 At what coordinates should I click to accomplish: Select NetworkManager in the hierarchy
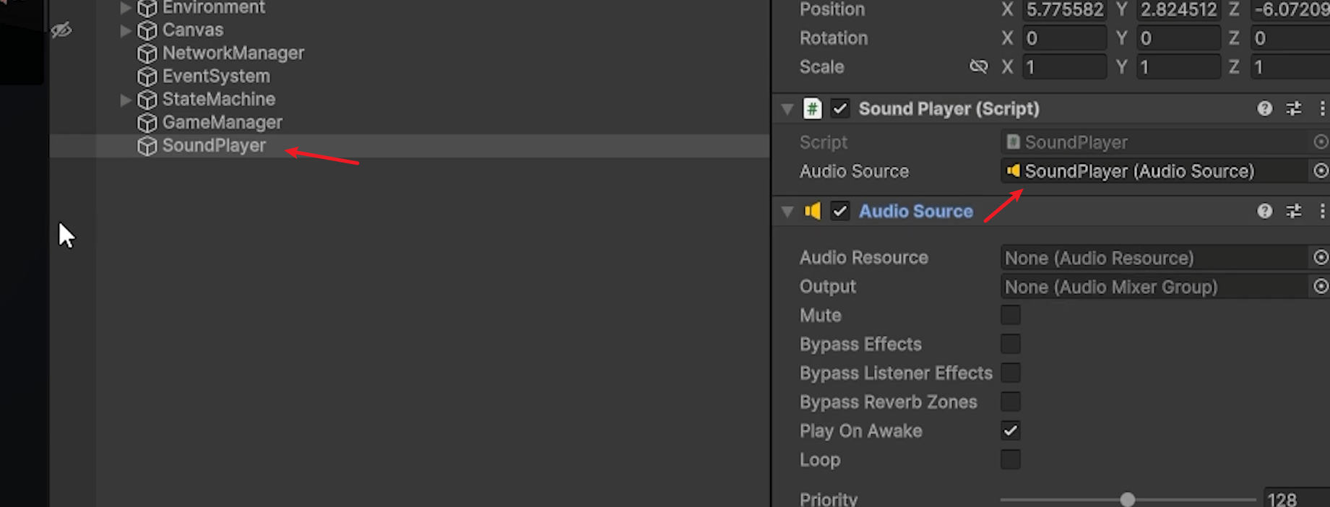point(233,53)
